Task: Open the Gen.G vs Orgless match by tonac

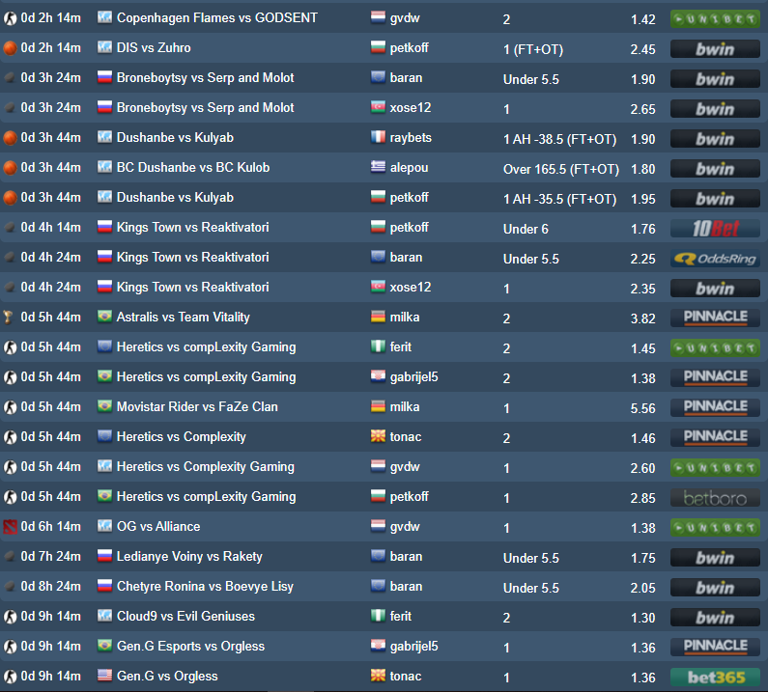Action: click(x=167, y=676)
